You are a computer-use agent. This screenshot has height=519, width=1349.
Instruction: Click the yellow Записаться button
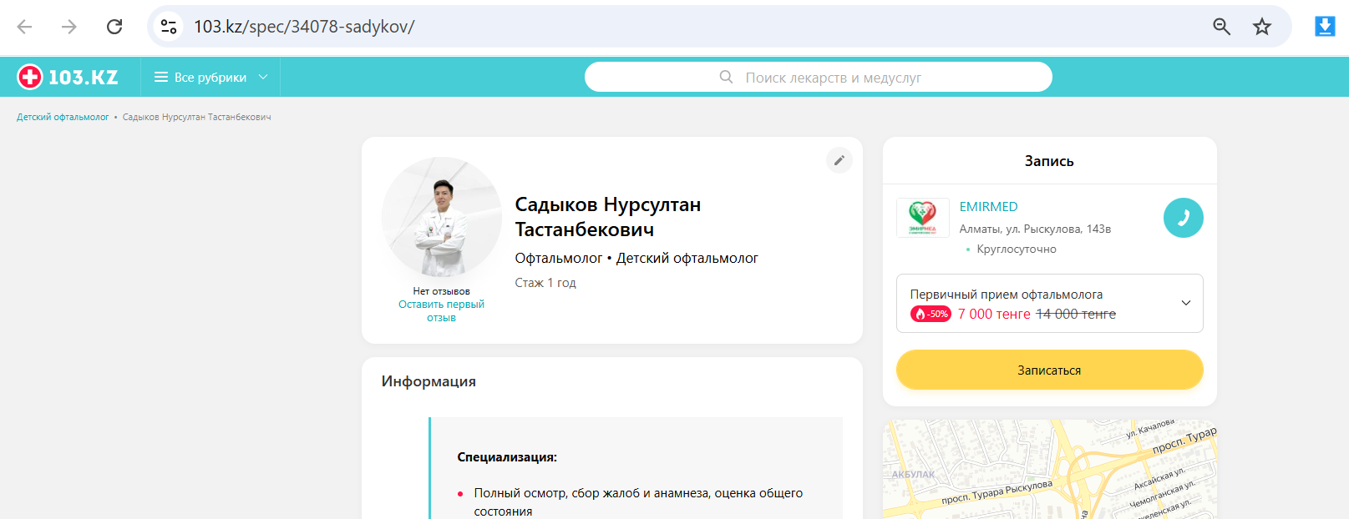(1050, 370)
